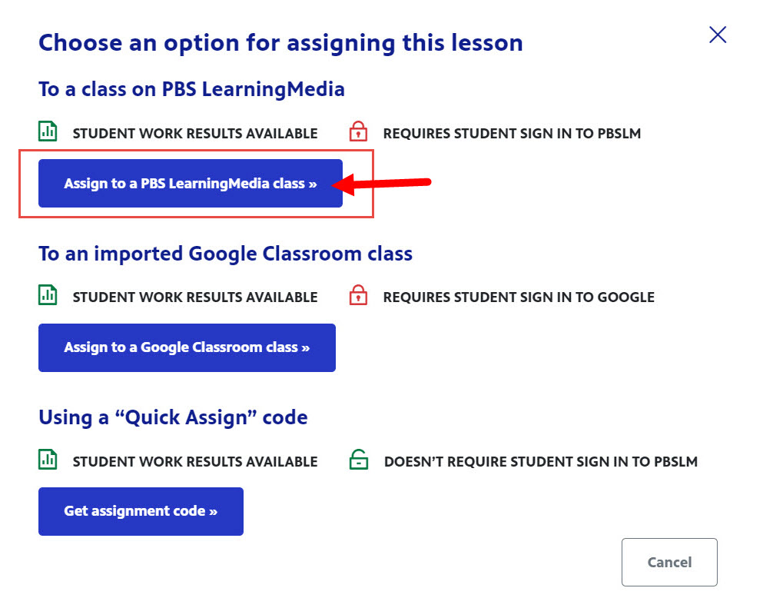Click red lock icon beside Google sign-in requirement
This screenshot has height=598, width=763.
(x=359, y=295)
